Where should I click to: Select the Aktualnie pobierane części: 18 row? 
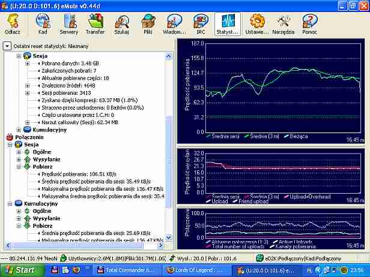(75, 78)
